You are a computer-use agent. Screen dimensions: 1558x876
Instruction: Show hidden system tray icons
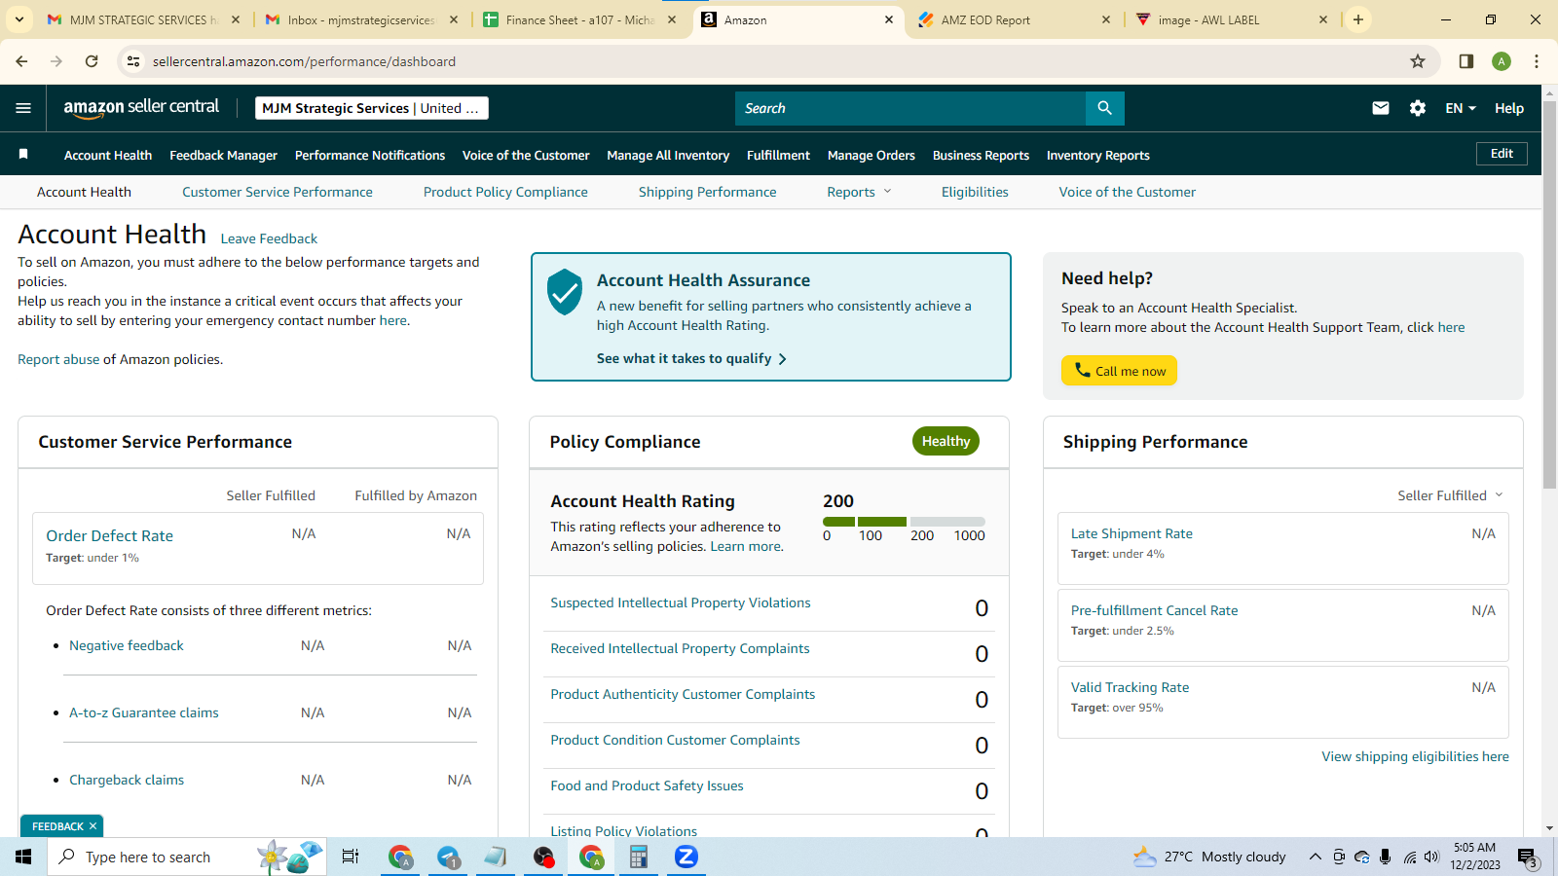[x=1315, y=857]
